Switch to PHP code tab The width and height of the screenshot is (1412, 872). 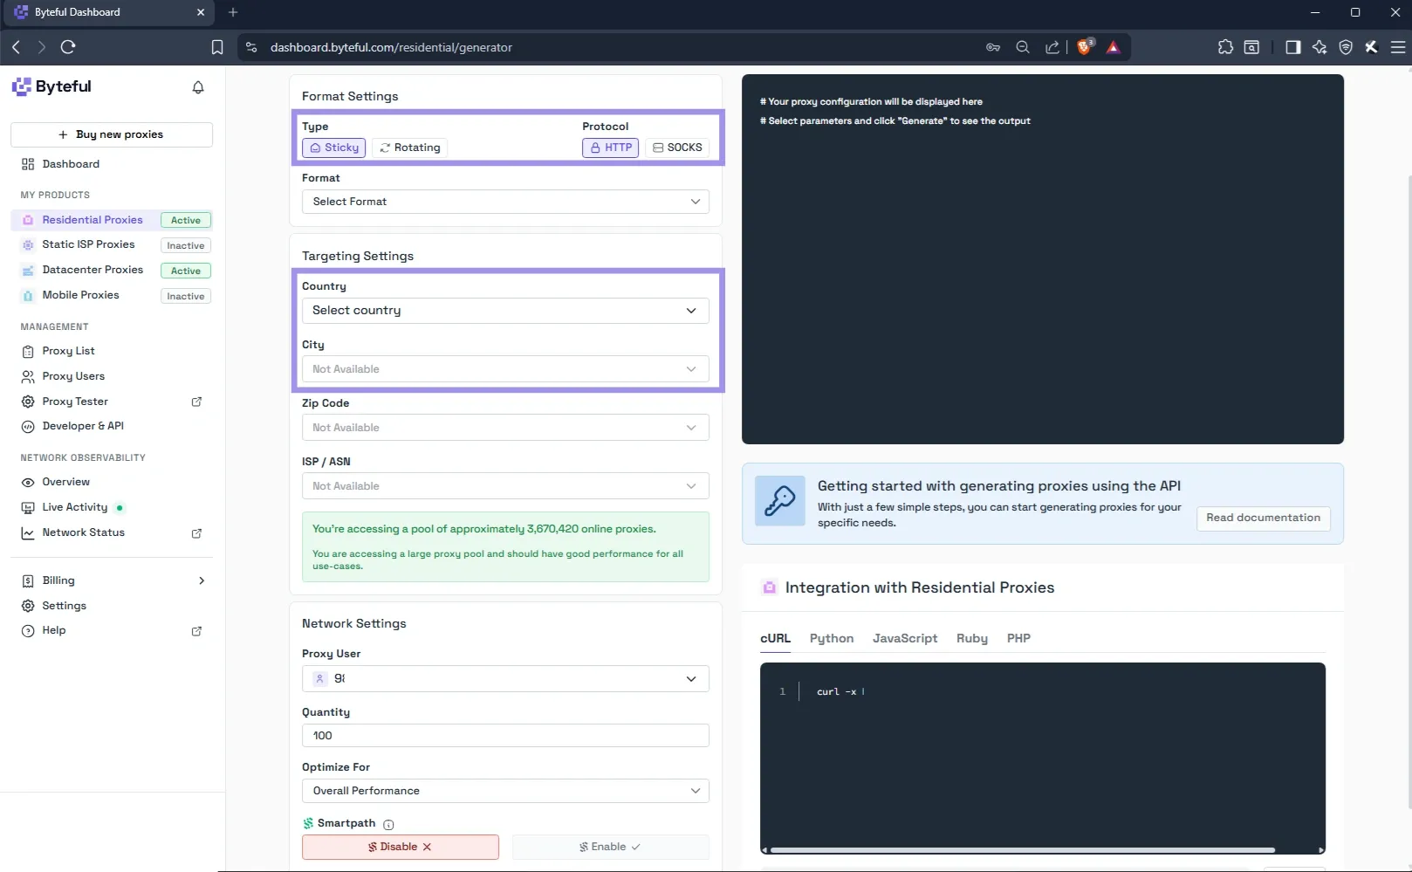[1018, 638]
